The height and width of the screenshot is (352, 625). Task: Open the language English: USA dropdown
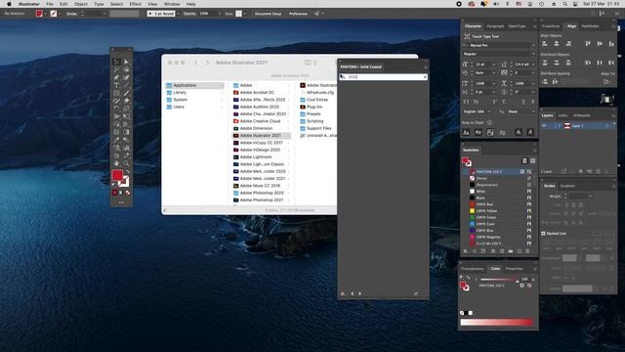pos(489,111)
